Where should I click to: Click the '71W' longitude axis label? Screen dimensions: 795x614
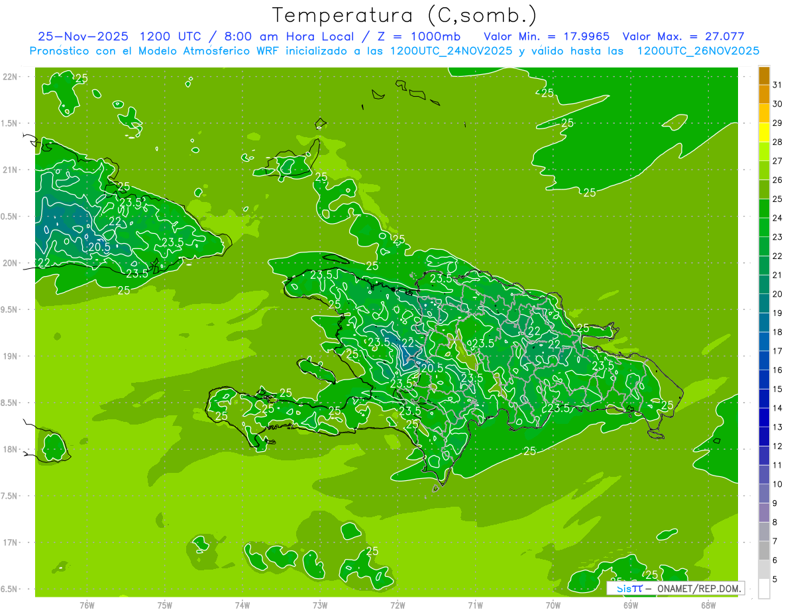click(475, 605)
